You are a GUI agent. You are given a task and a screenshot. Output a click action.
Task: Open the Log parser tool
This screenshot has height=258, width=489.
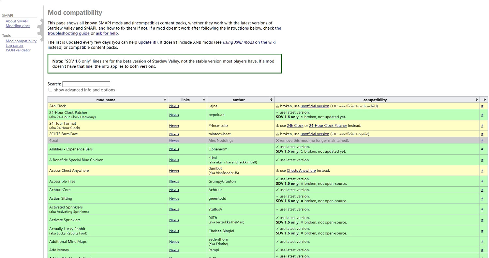click(x=15, y=46)
